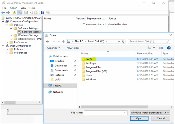Open the Organize menu
Screen dimensions: 175x124
point(54,48)
